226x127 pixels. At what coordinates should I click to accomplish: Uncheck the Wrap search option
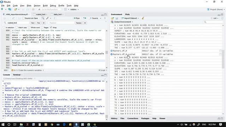click(51, 27)
